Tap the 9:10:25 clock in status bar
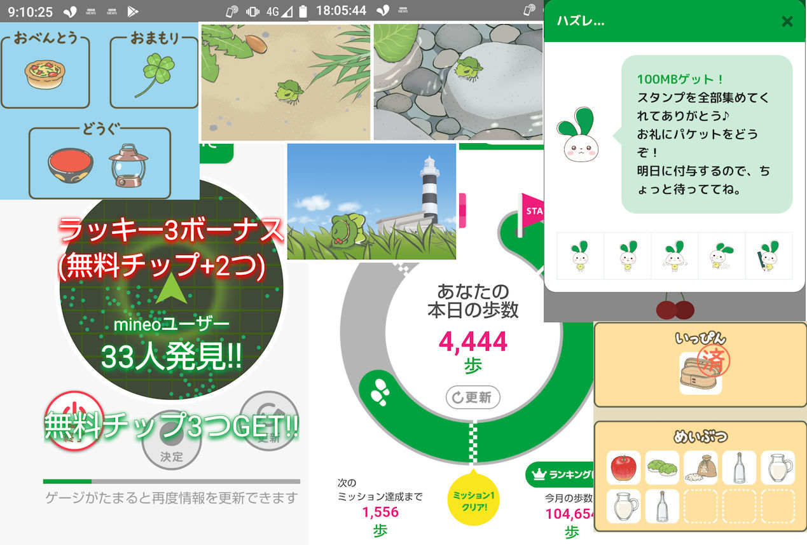 (30, 11)
